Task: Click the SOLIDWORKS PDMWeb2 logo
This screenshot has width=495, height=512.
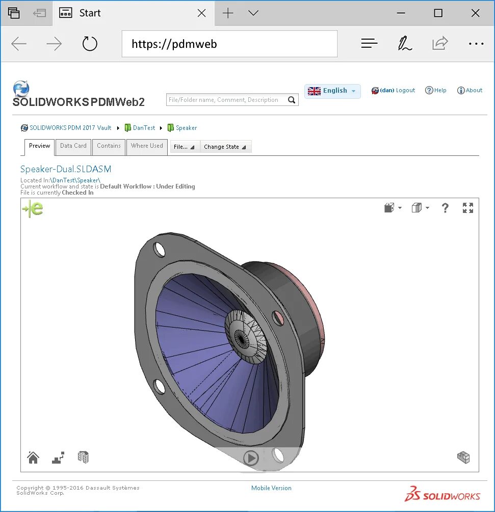Action: click(x=79, y=95)
